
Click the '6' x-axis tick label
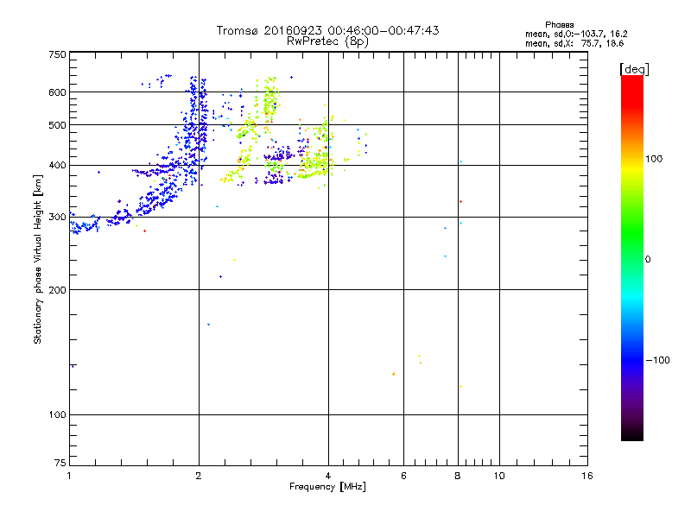[x=403, y=476]
